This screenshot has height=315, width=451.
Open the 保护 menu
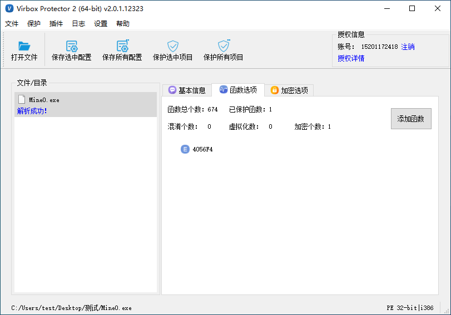tap(34, 23)
